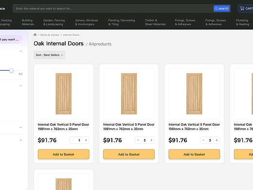Screen dimensions: 253x190
Task: Click the quantity field showing 1
Action: tap(79, 140)
